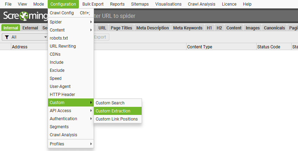Image resolution: width=298 pixels, height=151 pixels.
Task: Click the filter funnel icon
Action: 7,37
